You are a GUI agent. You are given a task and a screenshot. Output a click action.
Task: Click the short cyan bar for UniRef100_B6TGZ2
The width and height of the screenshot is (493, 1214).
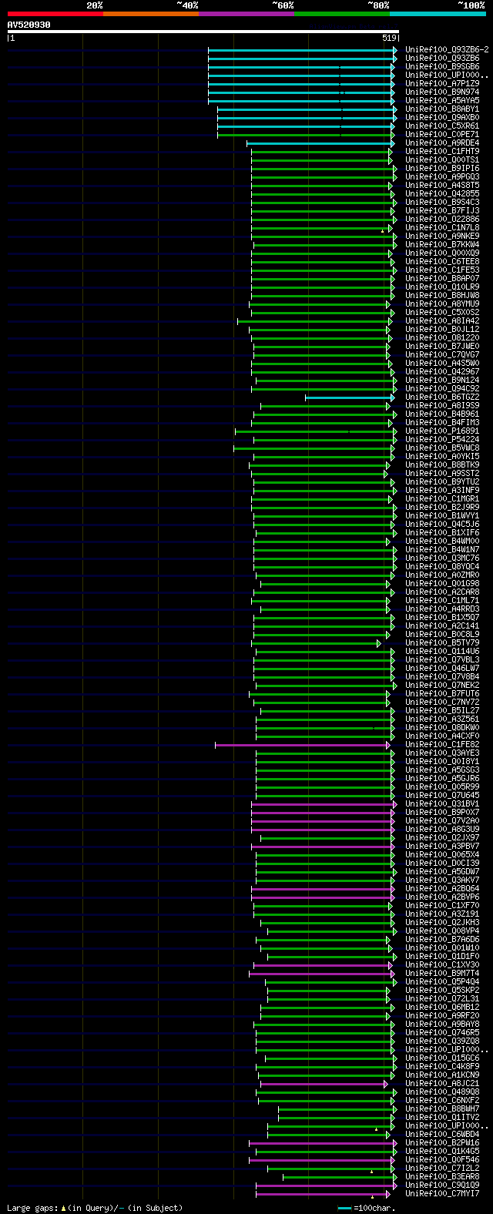pyautogui.click(x=350, y=397)
